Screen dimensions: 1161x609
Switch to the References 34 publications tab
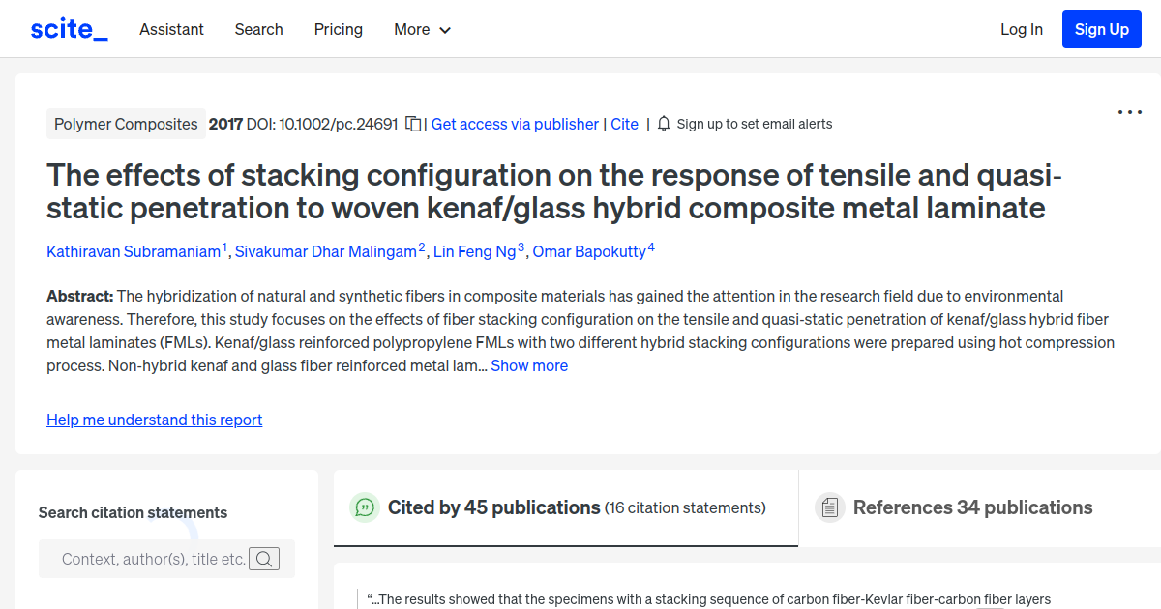coord(972,507)
